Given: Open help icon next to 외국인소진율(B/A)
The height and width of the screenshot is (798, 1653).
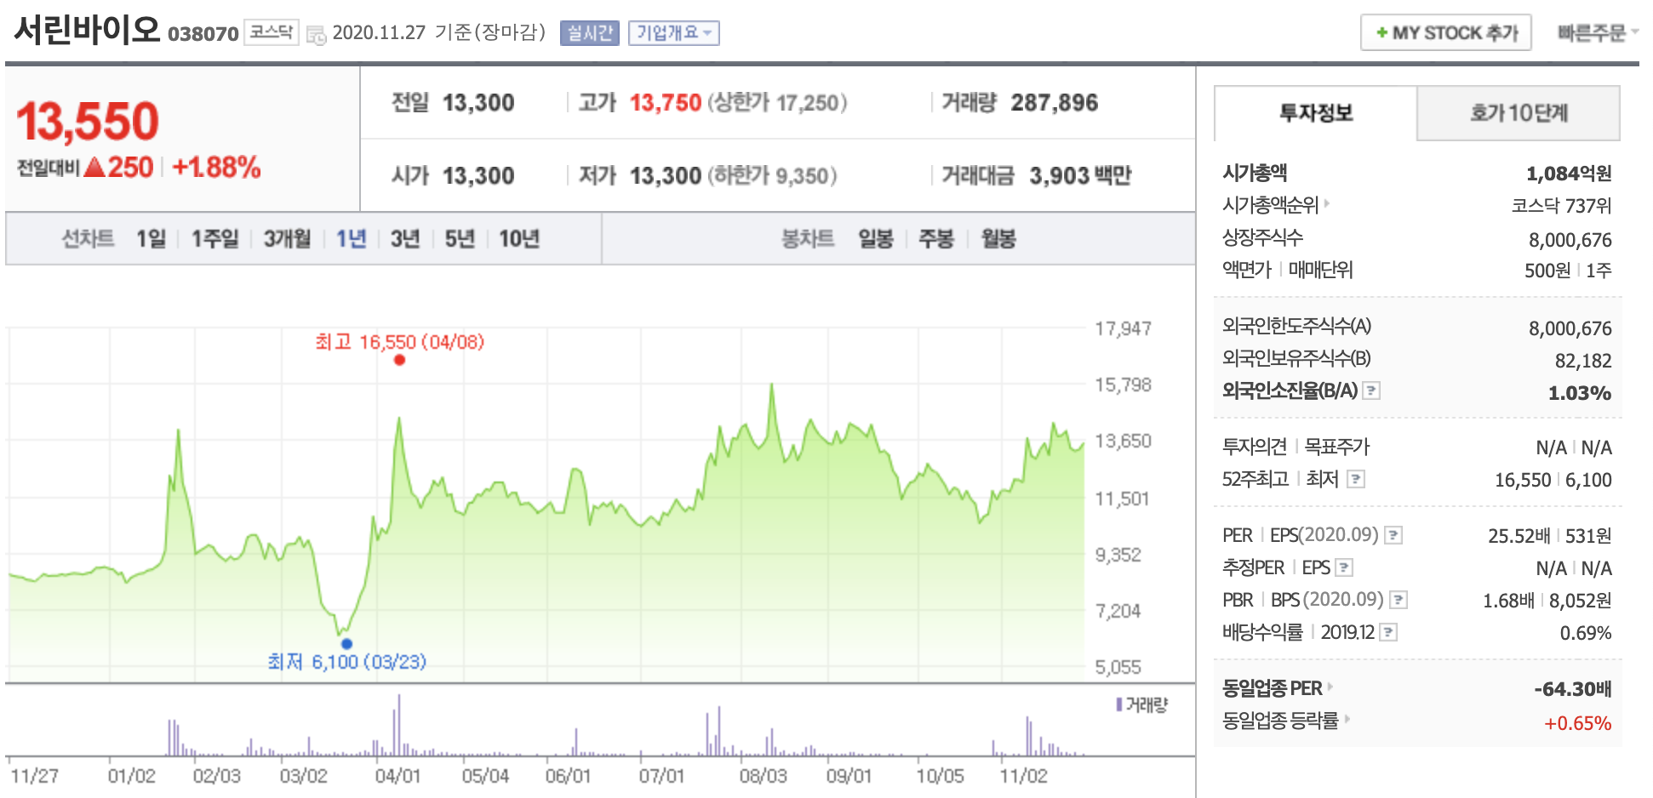Looking at the screenshot, I should (1371, 390).
